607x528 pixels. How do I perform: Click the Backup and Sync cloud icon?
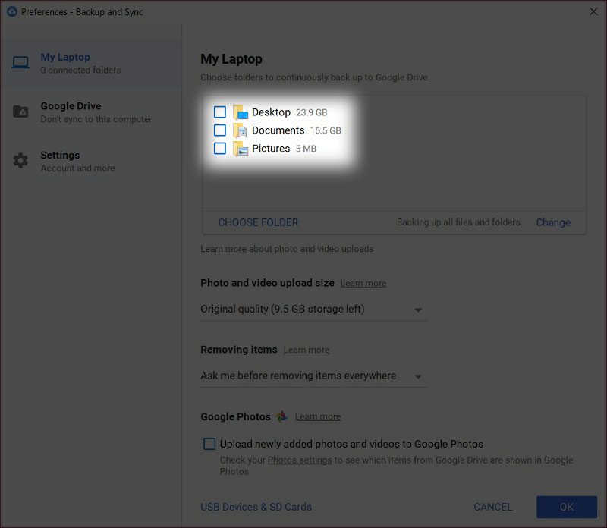12,11
